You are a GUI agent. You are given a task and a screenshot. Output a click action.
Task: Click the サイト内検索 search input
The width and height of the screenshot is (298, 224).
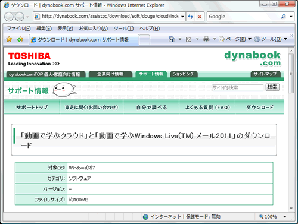(x=238, y=87)
